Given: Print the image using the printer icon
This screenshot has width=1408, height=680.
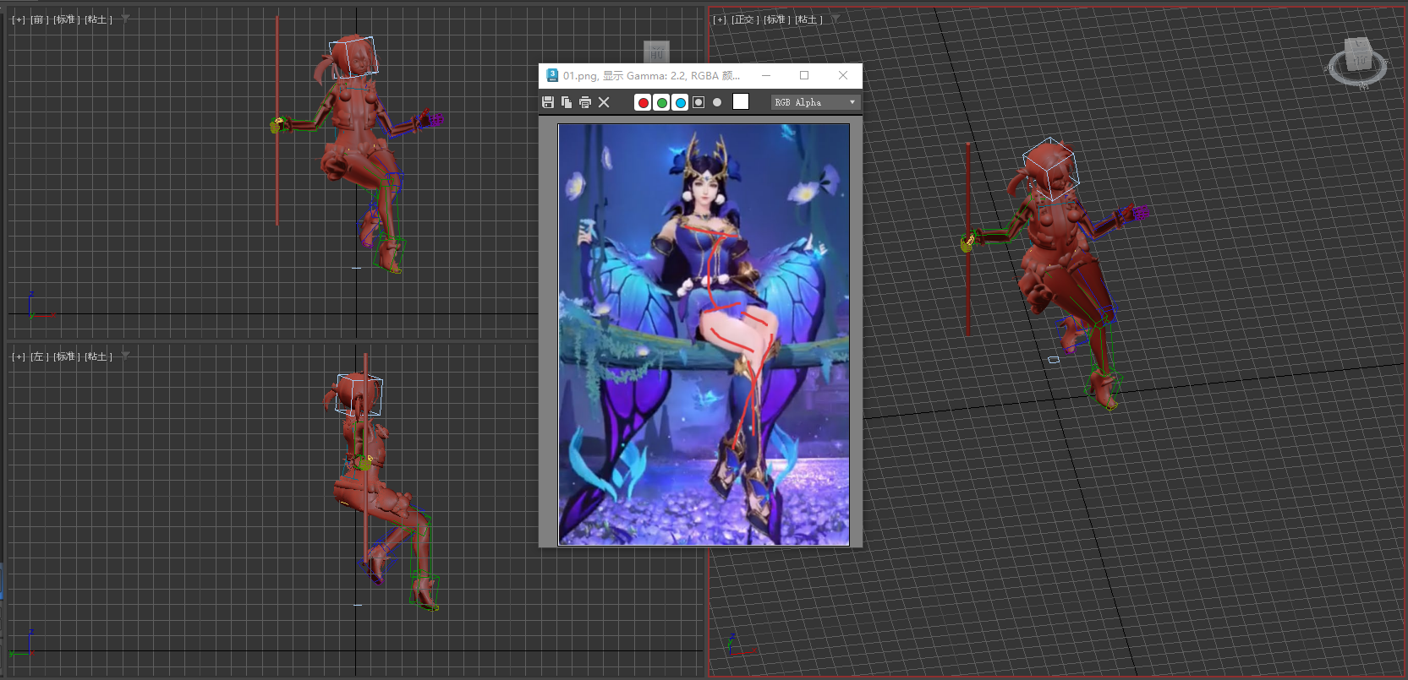Looking at the screenshot, I should coord(585,102).
